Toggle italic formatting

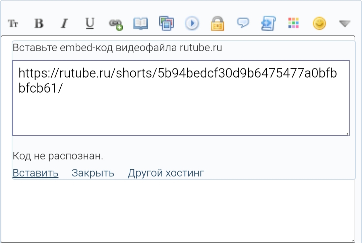tap(64, 24)
